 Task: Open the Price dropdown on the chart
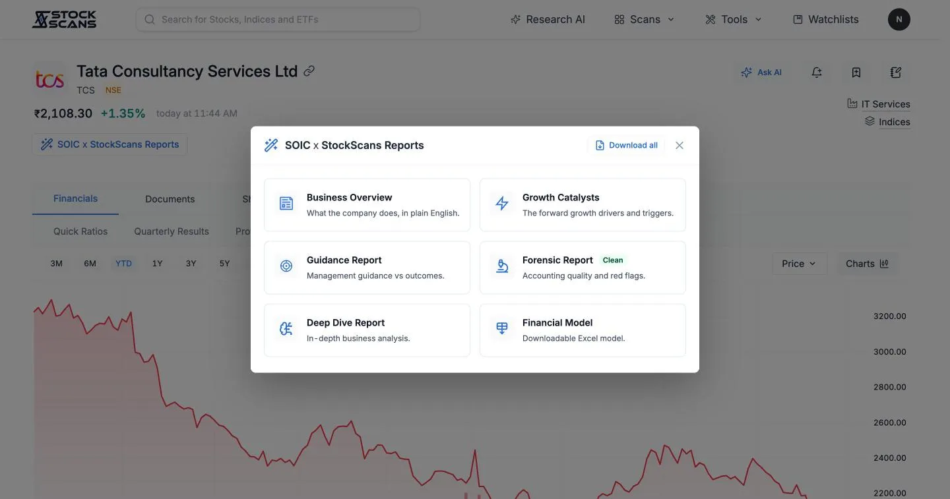800,264
